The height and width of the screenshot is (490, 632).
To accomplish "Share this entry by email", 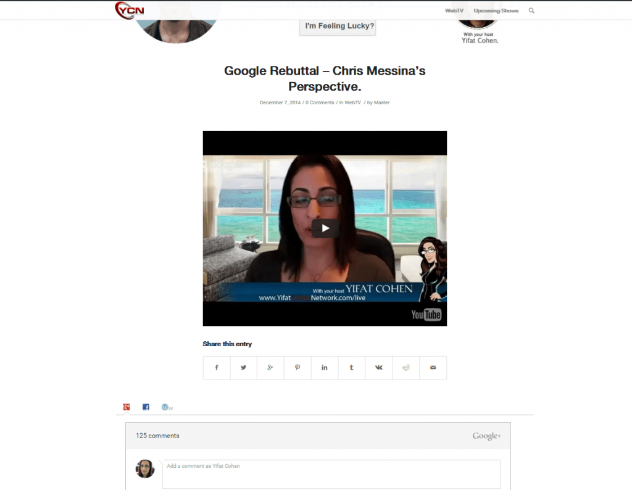I will (433, 368).
